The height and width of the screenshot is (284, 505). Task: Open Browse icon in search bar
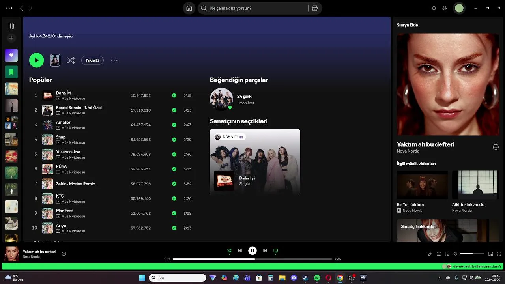click(315, 8)
